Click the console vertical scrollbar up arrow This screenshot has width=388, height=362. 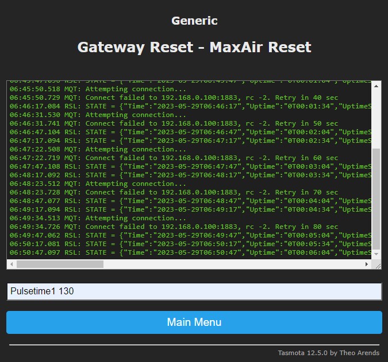point(377,86)
